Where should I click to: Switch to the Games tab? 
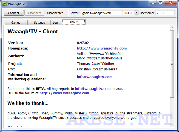pyautogui.click(x=16, y=23)
